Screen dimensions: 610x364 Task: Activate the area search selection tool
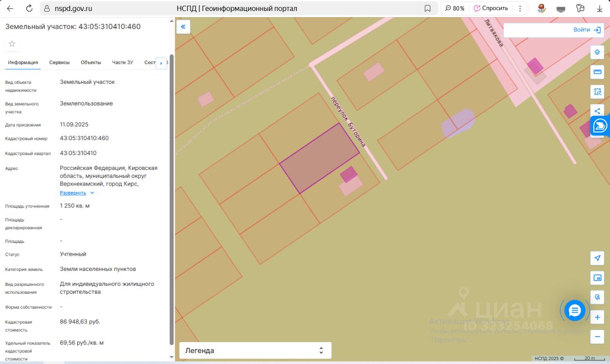pyautogui.click(x=597, y=92)
